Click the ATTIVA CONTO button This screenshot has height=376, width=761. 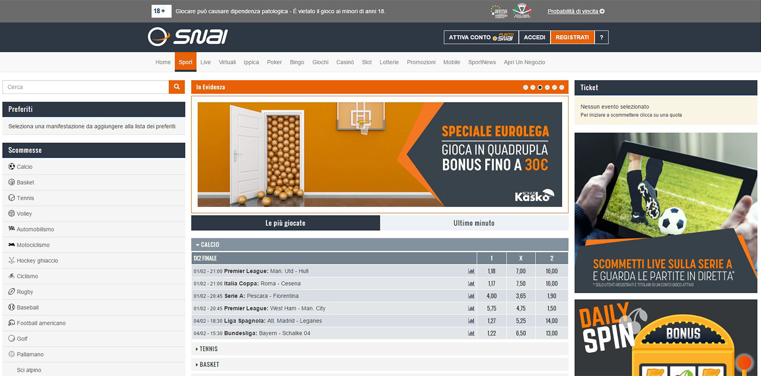tap(481, 37)
